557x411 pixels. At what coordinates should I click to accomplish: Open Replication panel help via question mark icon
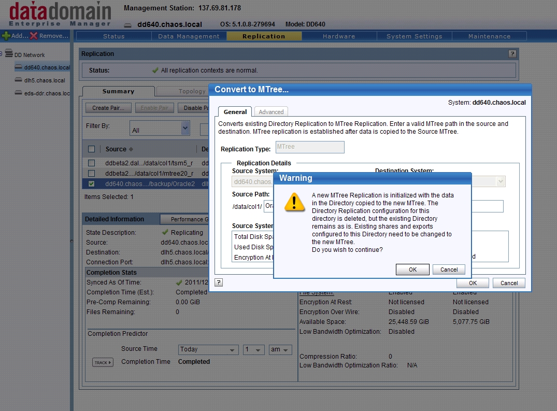tap(512, 53)
